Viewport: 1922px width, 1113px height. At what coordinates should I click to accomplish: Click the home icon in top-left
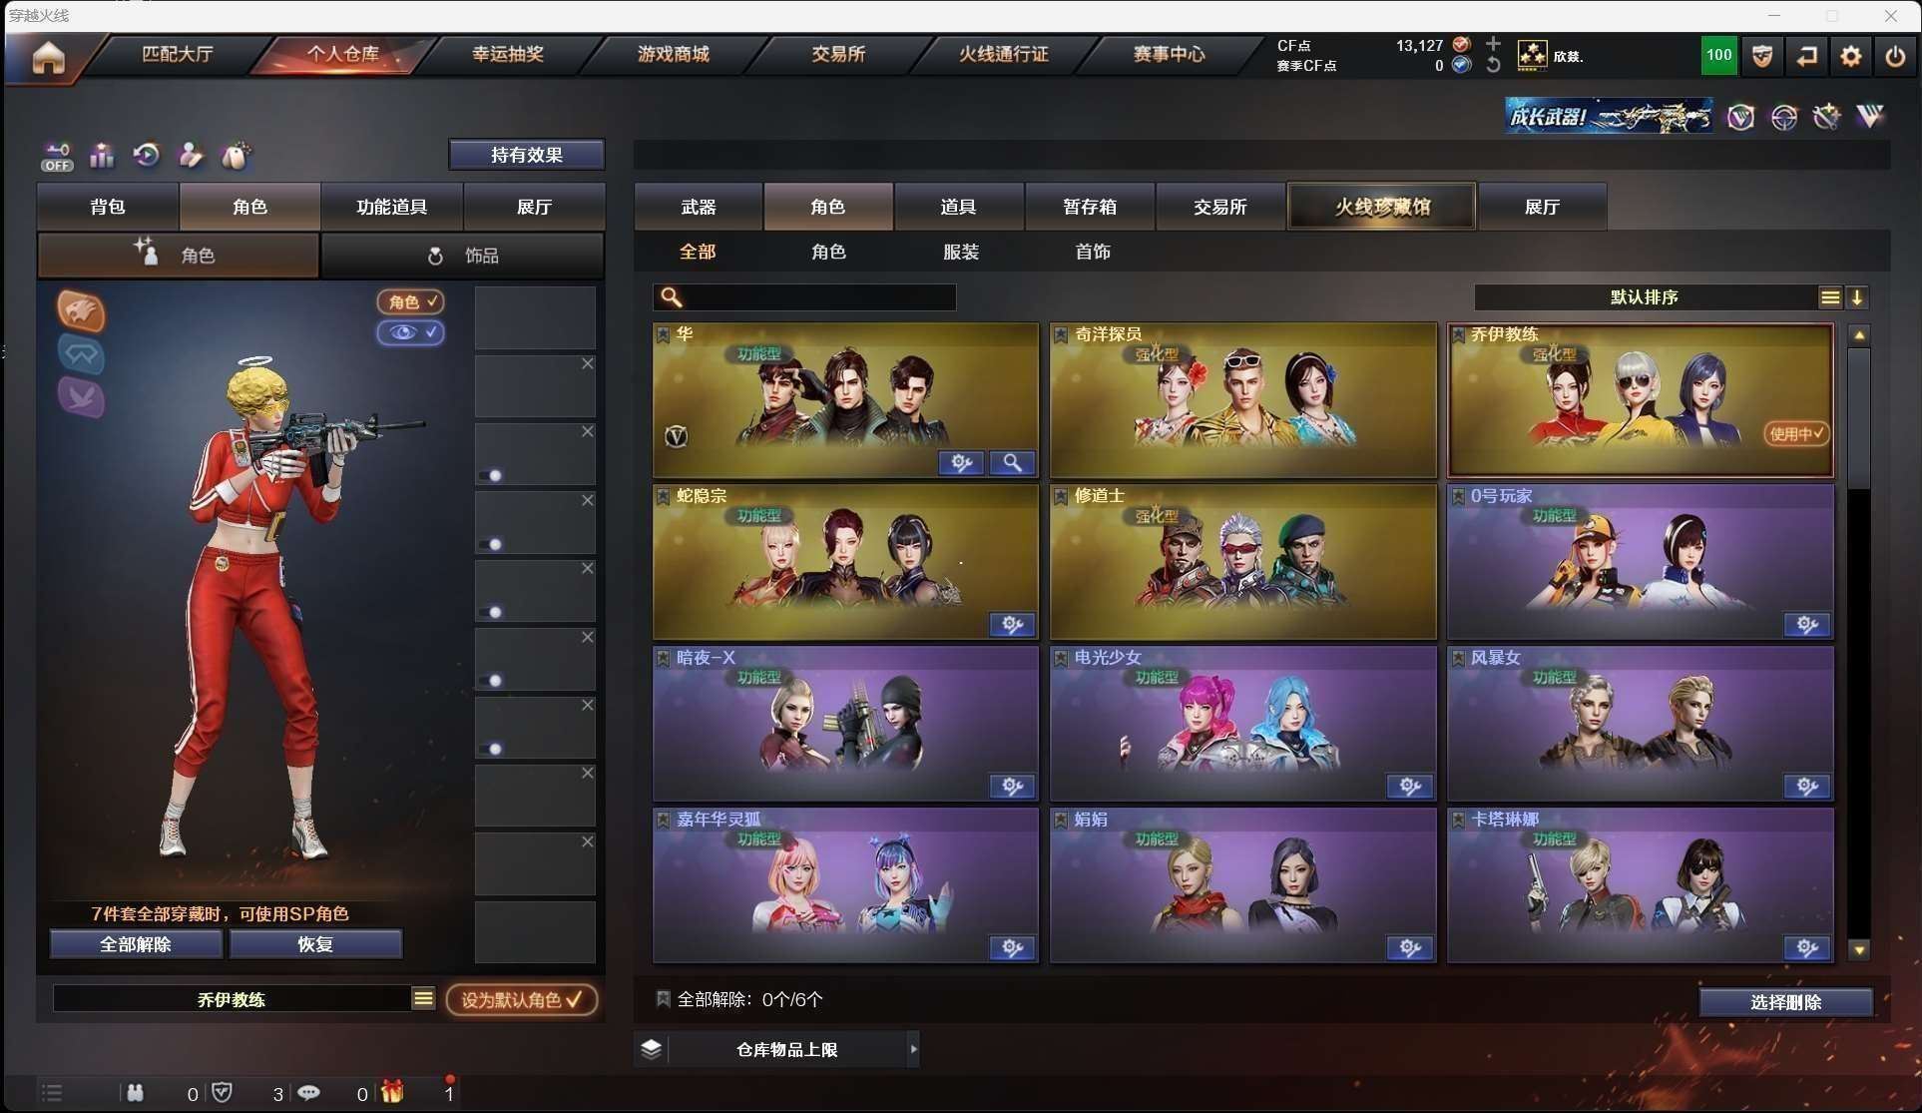[x=48, y=57]
